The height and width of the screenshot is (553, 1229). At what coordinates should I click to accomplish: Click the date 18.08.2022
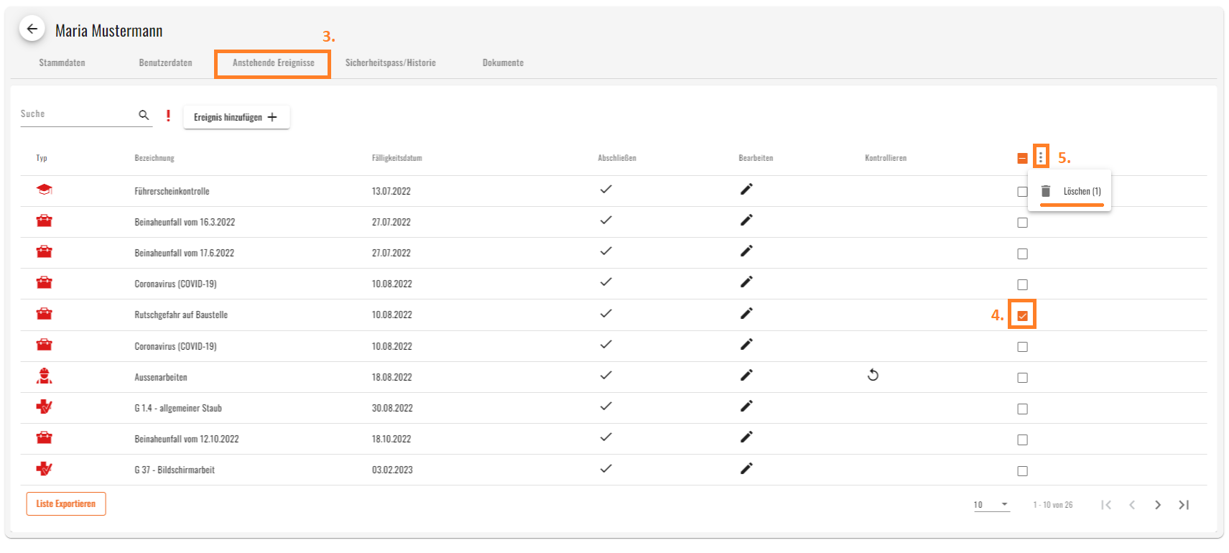click(391, 377)
